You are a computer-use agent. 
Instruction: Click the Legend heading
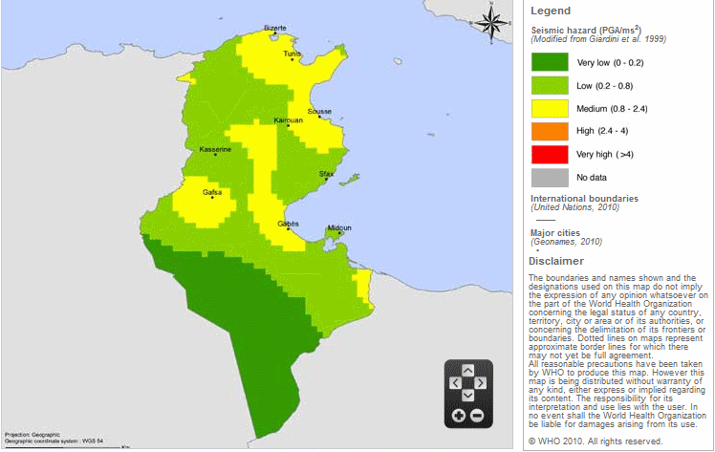point(551,11)
